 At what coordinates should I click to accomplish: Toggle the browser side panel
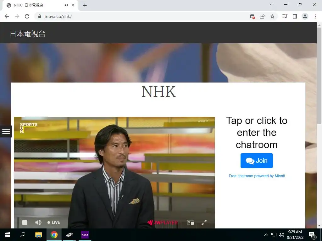(x=295, y=16)
